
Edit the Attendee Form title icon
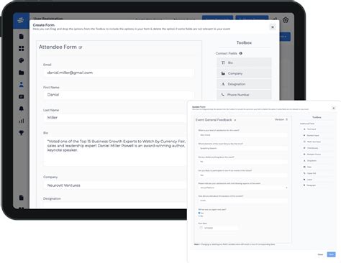tap(81, 47)
